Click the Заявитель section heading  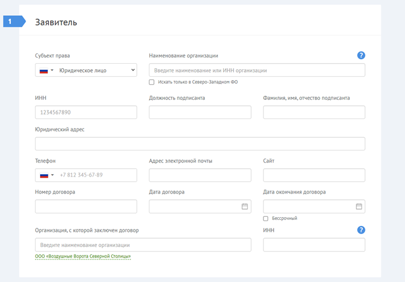click(56, 22)
